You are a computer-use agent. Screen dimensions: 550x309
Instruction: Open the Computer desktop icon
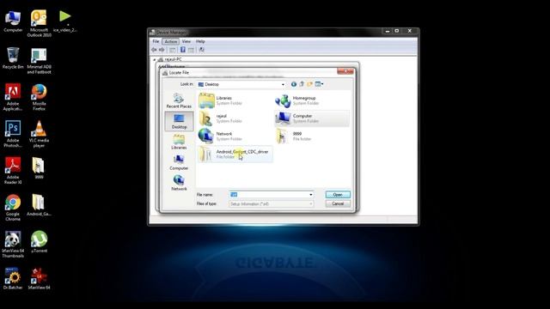pyautogui.click(x=13, y=21)
